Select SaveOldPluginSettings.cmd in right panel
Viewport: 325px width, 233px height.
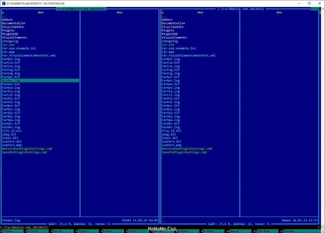[x=184, y=152]
